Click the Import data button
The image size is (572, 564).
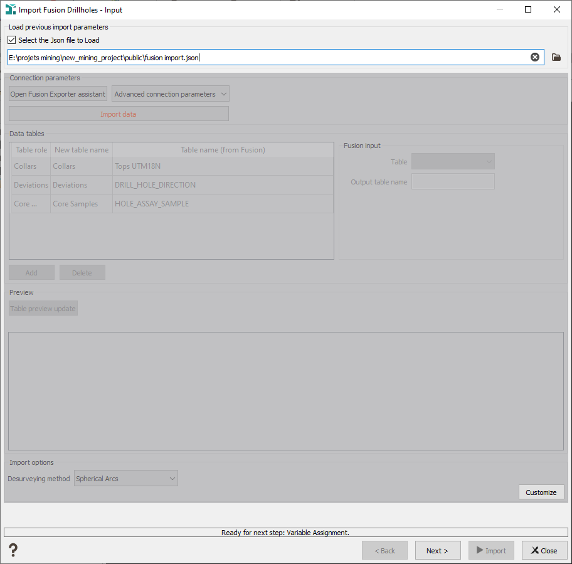pyautogui.click(x=119, y=114)
